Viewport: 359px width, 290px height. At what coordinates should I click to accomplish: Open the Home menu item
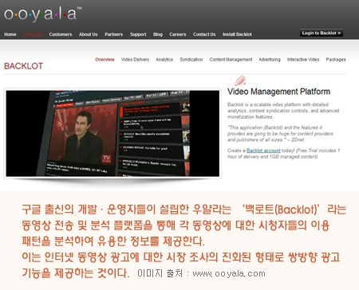[x=10, y=34]
